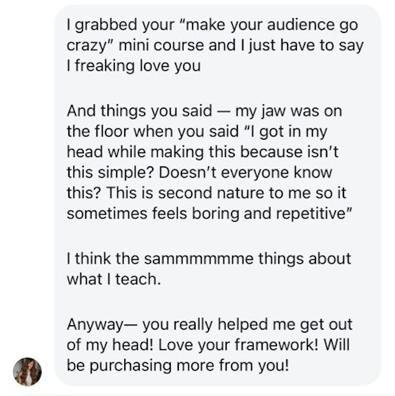Click "I grabbed your" at the message start

coord(110,27)
